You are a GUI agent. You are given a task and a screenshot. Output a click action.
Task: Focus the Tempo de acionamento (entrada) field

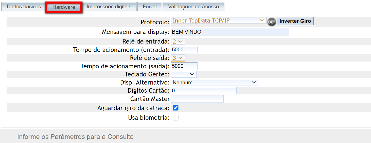tap(184, 50)
